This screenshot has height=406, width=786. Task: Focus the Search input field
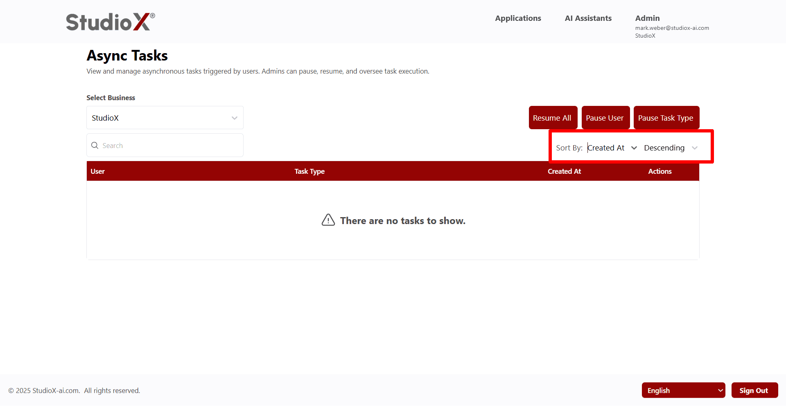(x=170, y=146)
